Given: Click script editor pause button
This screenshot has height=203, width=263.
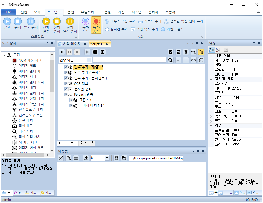Looking at the screenshot, I should point(69,52).
